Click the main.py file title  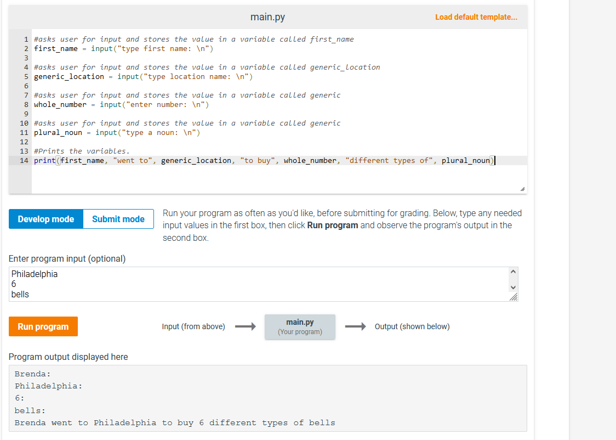point(267,17)
